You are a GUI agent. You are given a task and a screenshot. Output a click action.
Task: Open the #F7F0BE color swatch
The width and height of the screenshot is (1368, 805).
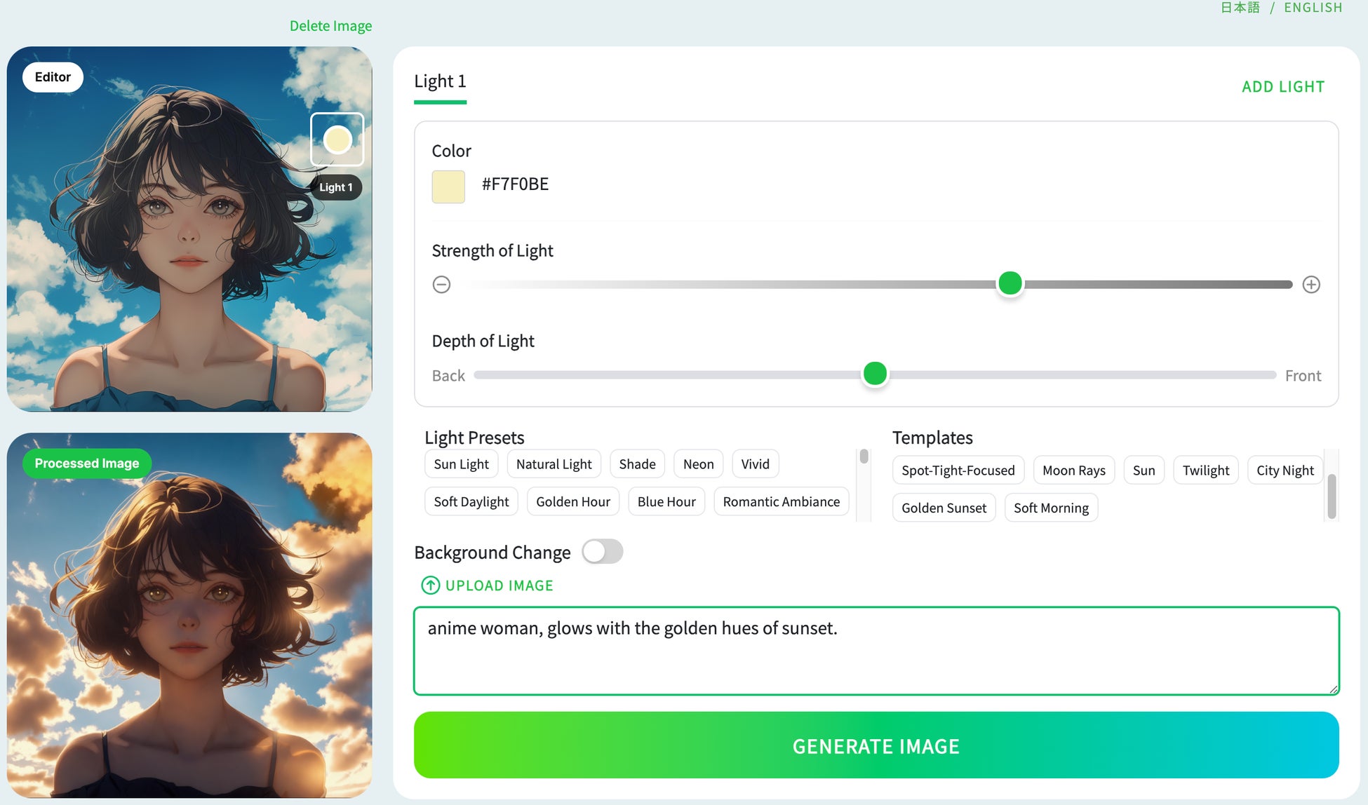(448, 187)
